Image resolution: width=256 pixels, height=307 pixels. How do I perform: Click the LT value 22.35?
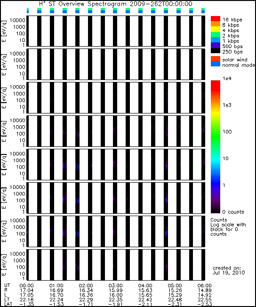click(115, 300)
